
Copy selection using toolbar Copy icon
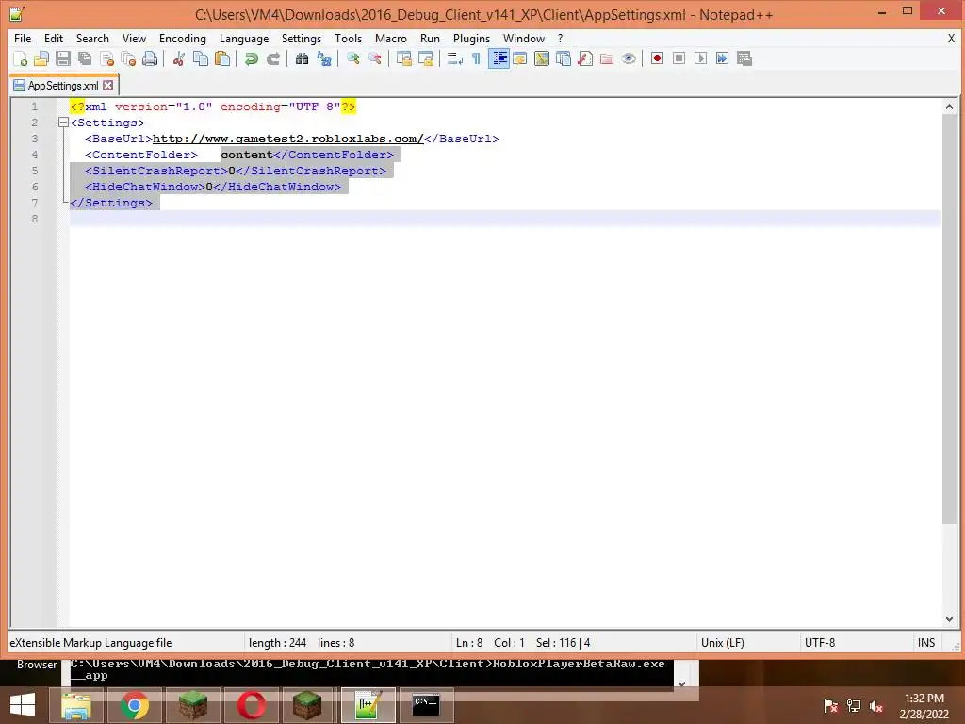pos(201,58)
